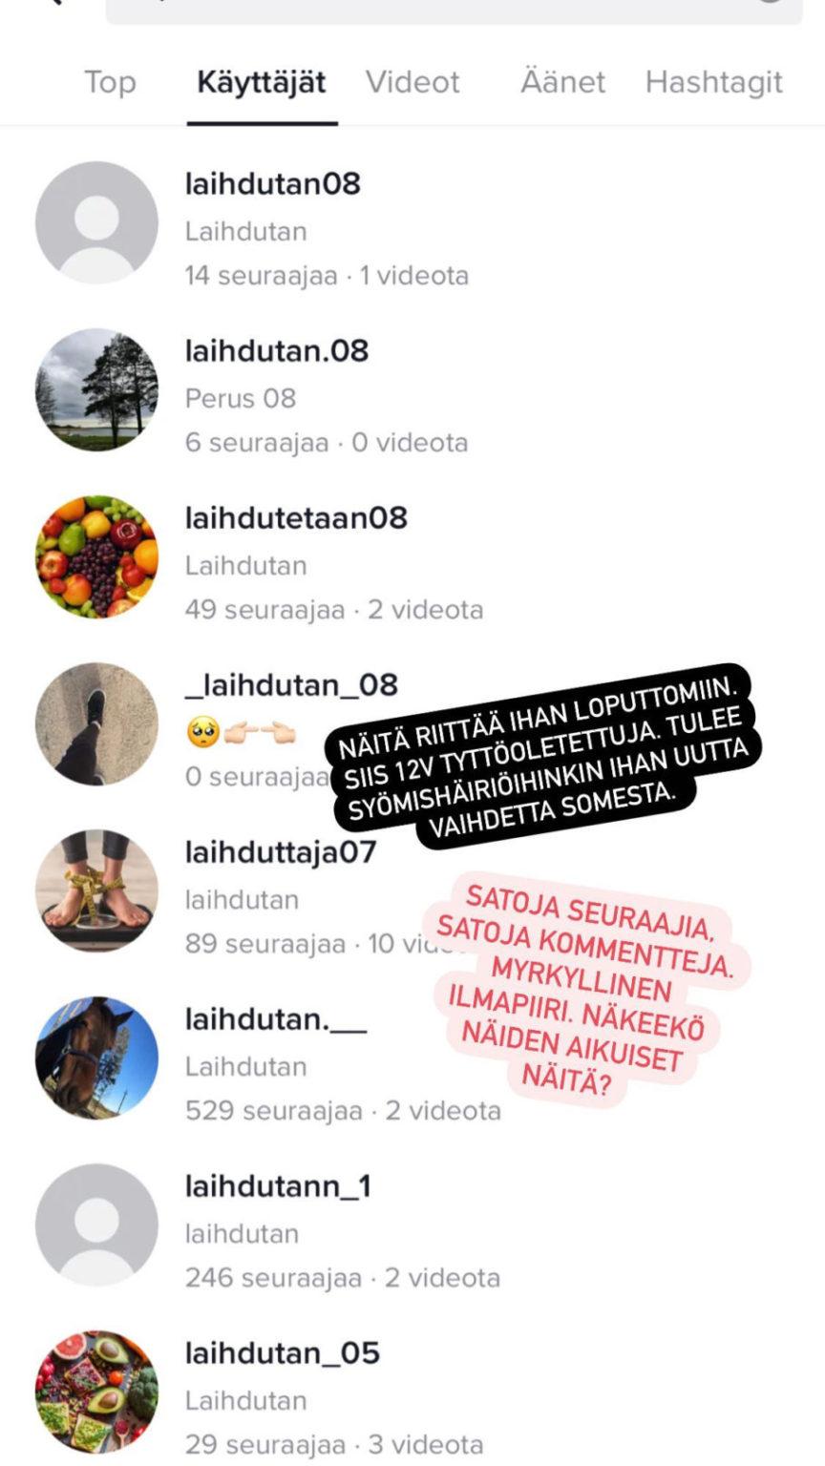Tap the 529 seuraajaa follower count

point(274,1111)
